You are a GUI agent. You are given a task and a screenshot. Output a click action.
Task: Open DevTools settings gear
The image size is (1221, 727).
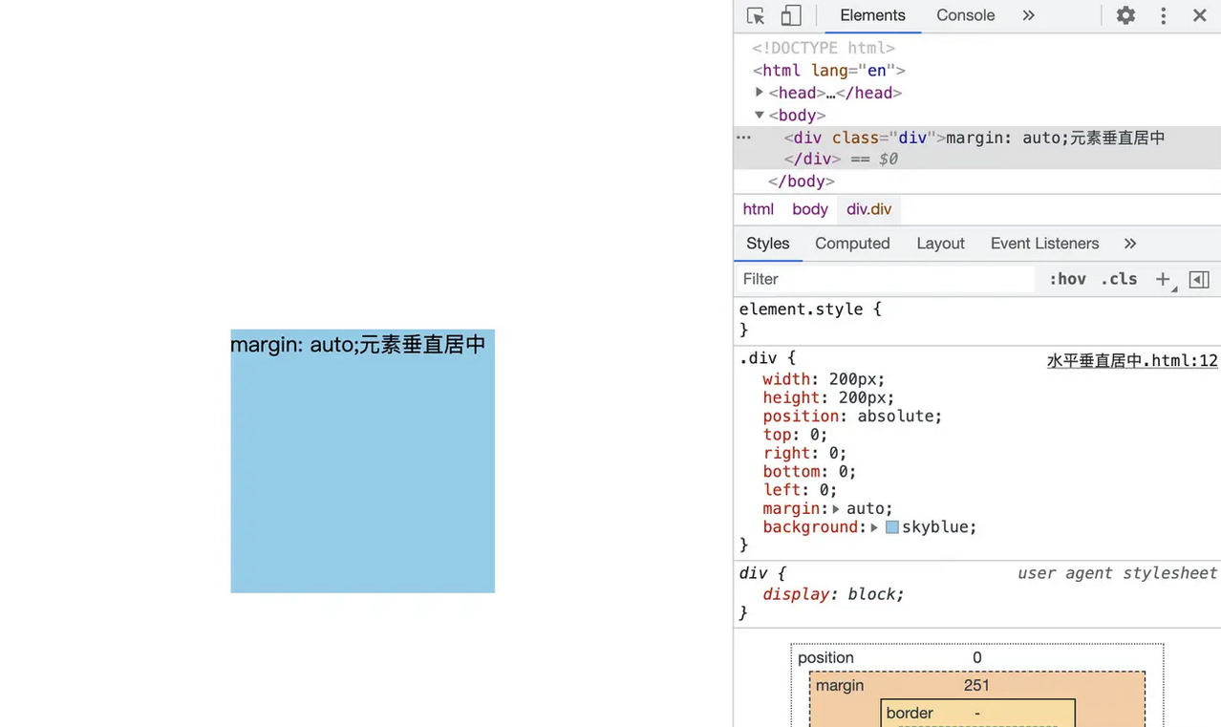(1125, 16)
